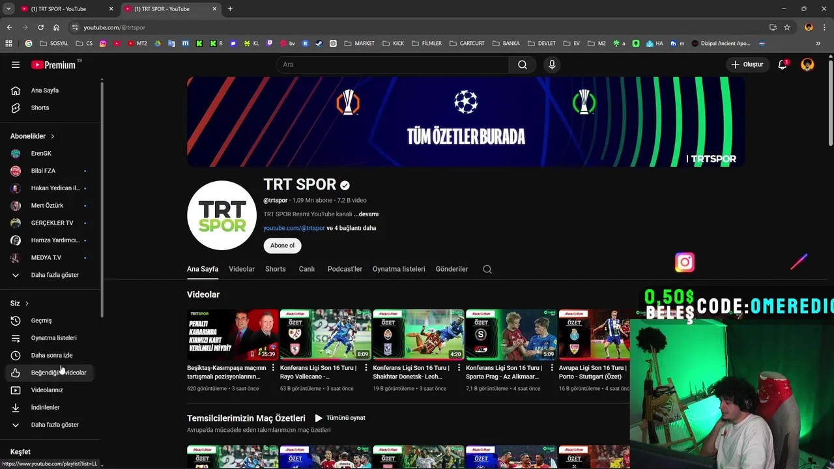Search within the TRT SPOR channel
The height and width of the screenshot is (469, 834).
[487, 269]
